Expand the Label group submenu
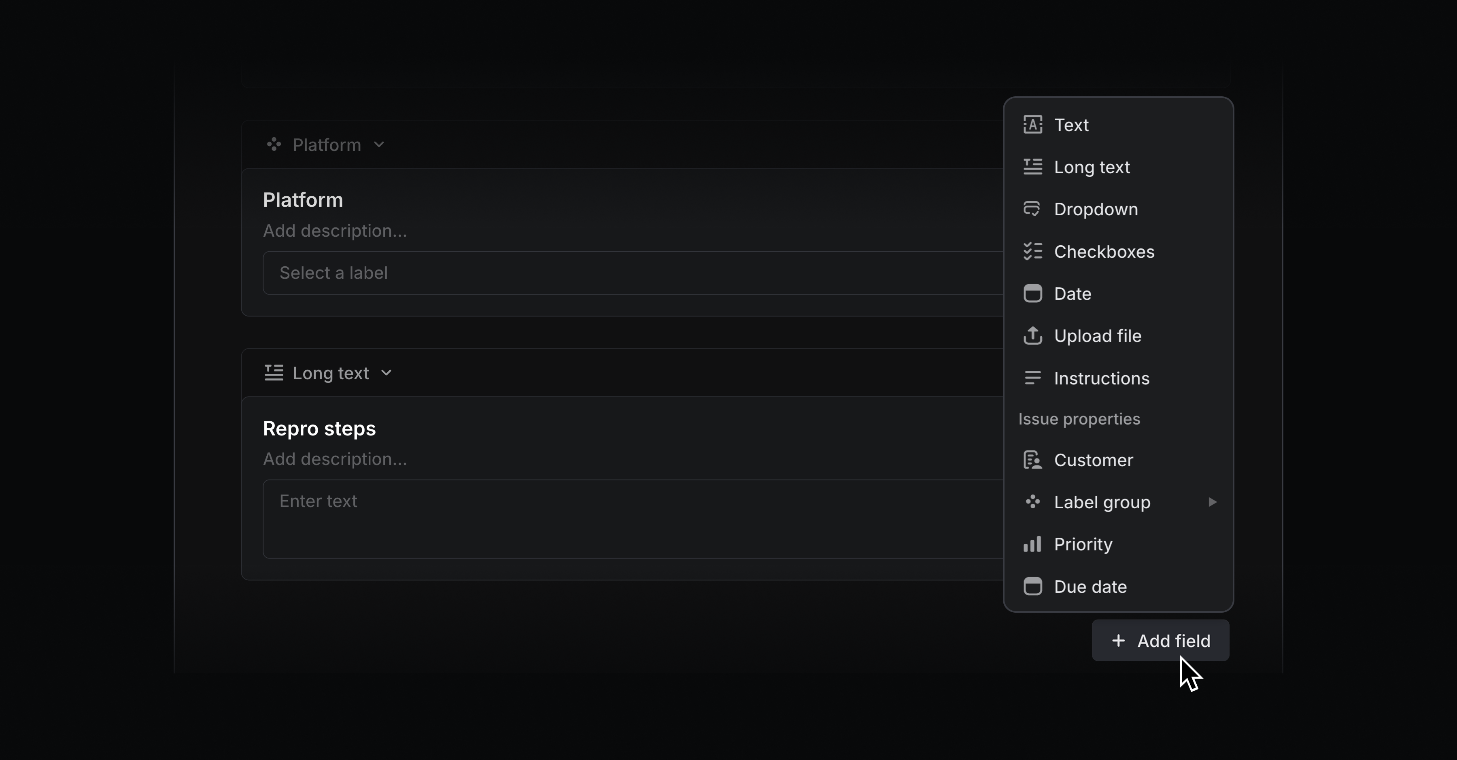The image size is (1457, 760). click(x=1212, y=501)
